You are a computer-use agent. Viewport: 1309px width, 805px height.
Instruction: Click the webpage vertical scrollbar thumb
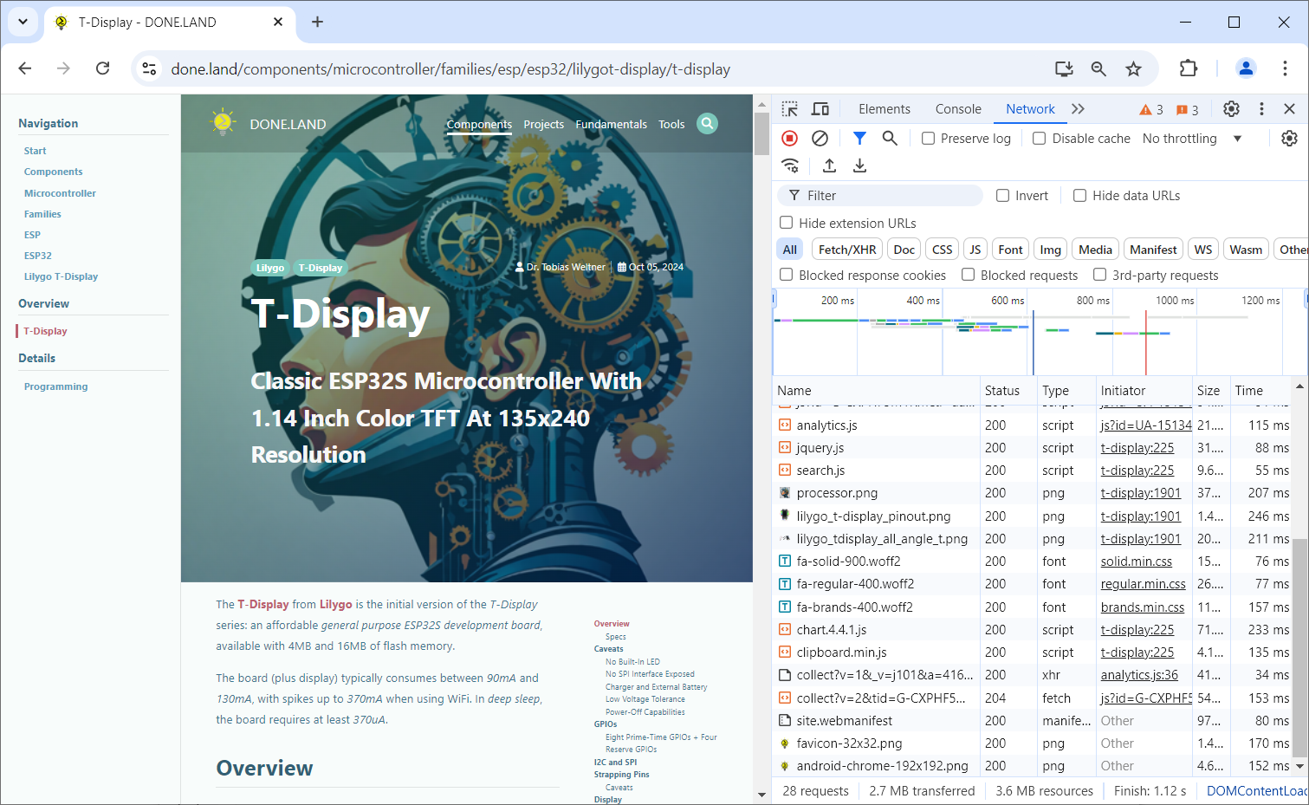[761, 133]
